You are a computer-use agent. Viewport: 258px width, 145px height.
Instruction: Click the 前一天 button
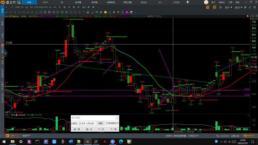point(89,129)
